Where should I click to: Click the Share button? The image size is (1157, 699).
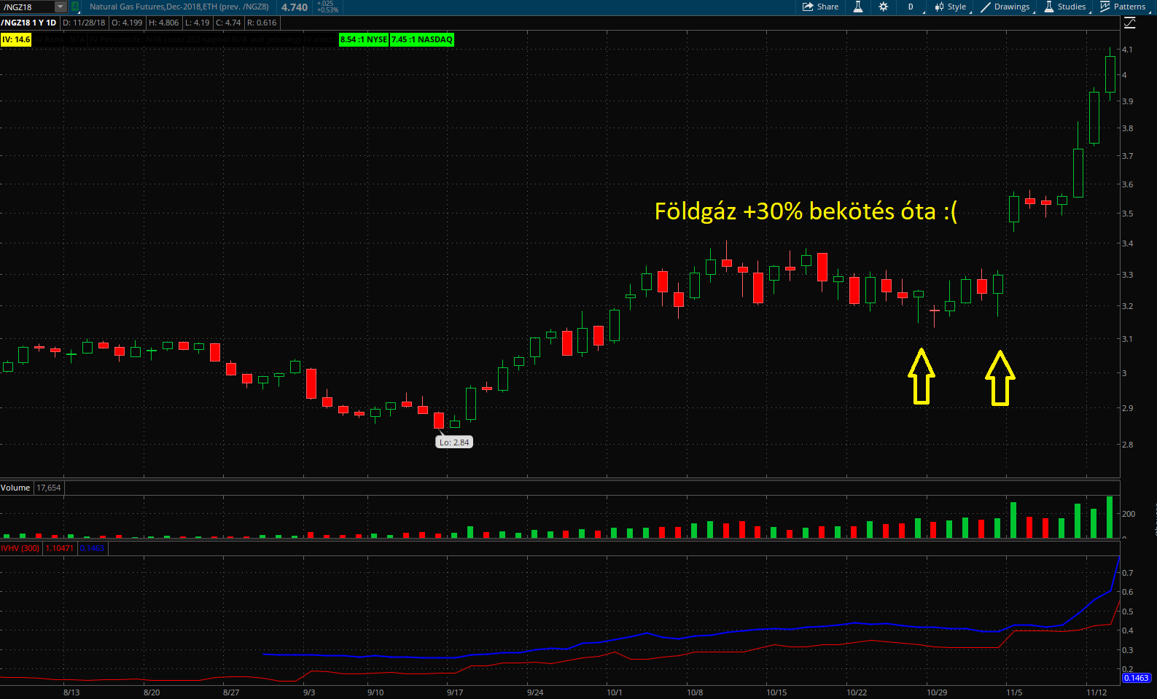pos(821,7)
